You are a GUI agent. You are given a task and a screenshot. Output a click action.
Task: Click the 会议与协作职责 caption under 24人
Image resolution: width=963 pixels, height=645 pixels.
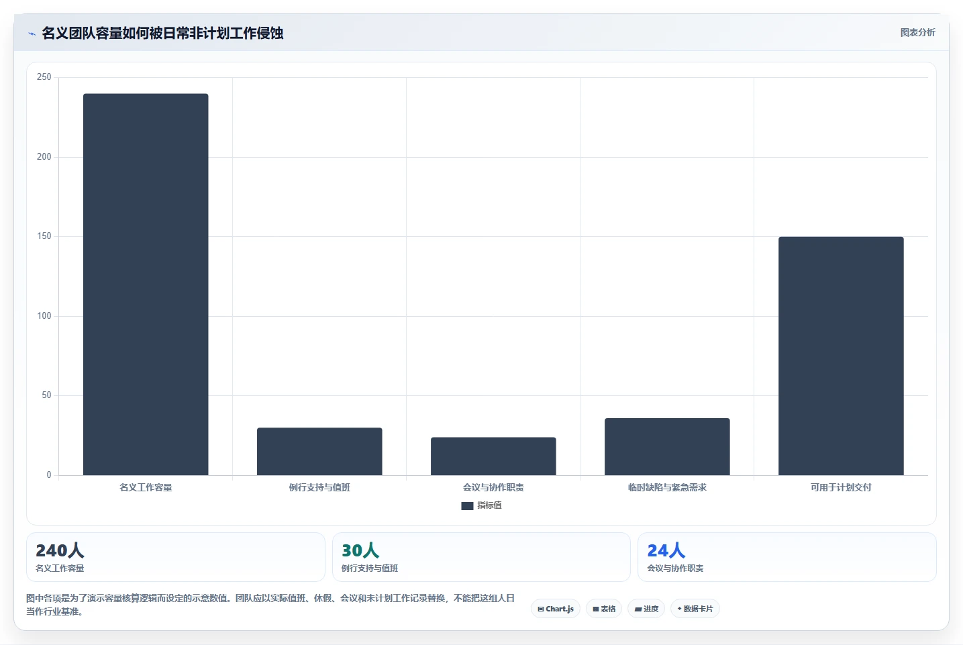pos(675,568)
